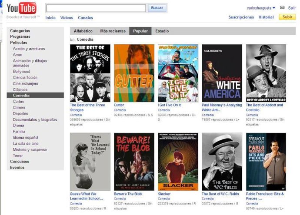Select Ciencia ficción in the sidebar
Screen dimensions: 300x215
pyautogui.click(x=25, y=77)
